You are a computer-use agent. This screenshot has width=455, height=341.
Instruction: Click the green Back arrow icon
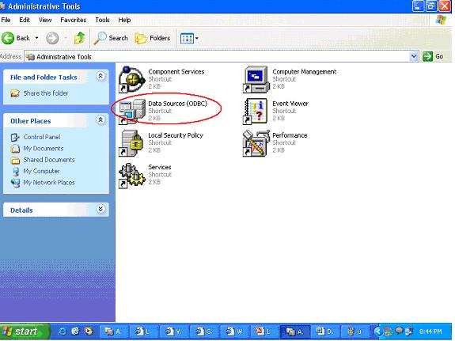(x=8, y=38)
